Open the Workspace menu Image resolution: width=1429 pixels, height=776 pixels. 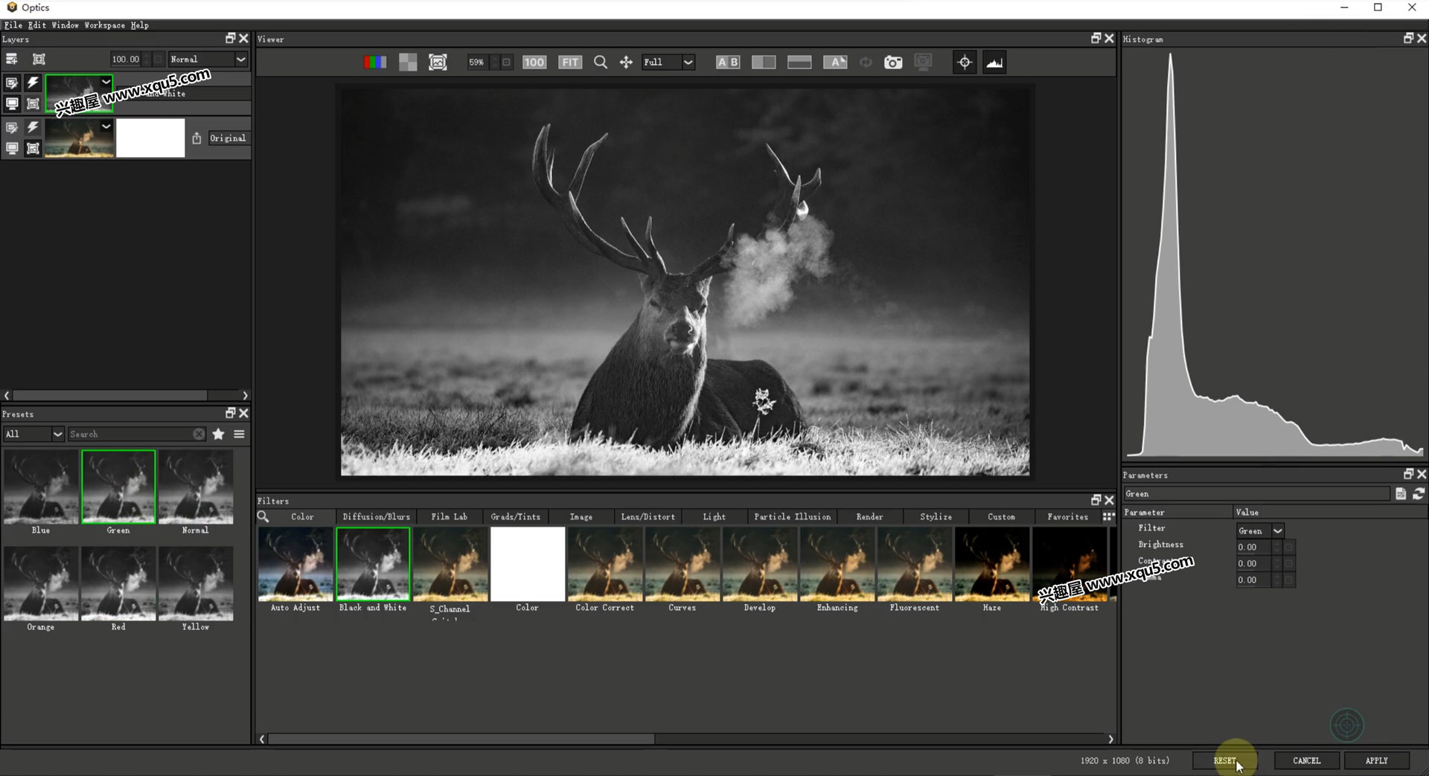click(x=104, y=25)
